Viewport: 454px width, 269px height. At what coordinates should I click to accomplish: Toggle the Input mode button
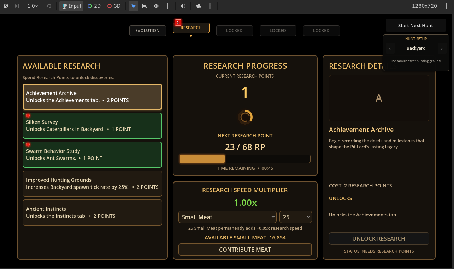(x=71, y=6)
